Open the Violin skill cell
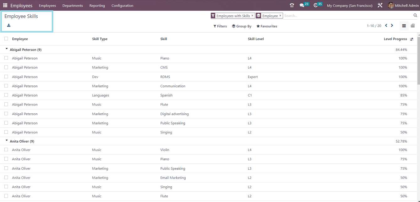Screen dimensions: 420x202 coord(165,150)
